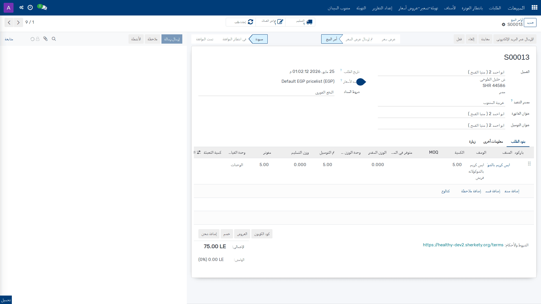The width and height of the screenshot is (541, 304).
Task: Expand the invoice address dropdown field
Action: point(442,114)
